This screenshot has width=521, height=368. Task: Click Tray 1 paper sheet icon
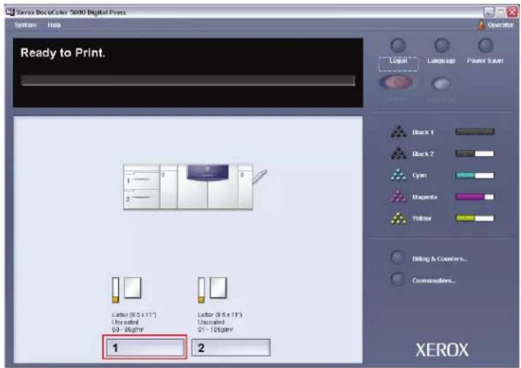pyautogui.click(x=132, y=287)
